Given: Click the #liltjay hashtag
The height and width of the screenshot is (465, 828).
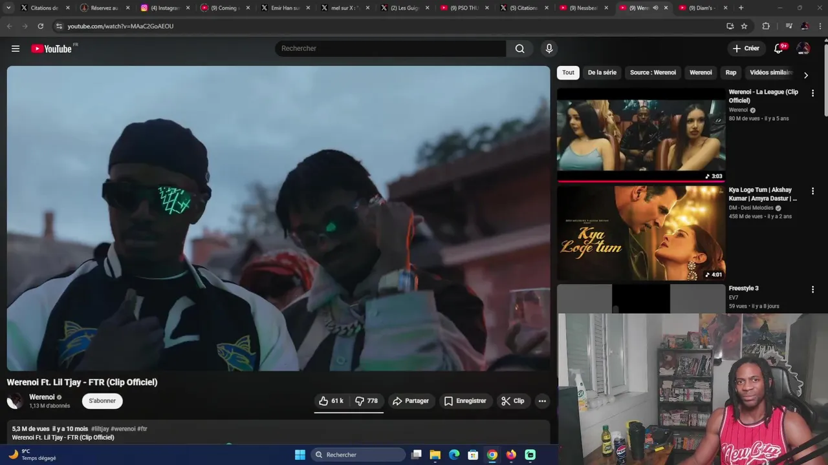Looking at the screenshot, I should point(100,429).
